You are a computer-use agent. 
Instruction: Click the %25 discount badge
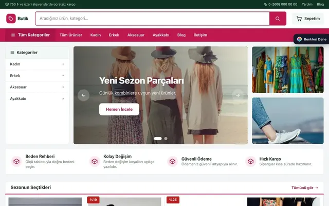point(173,200)
